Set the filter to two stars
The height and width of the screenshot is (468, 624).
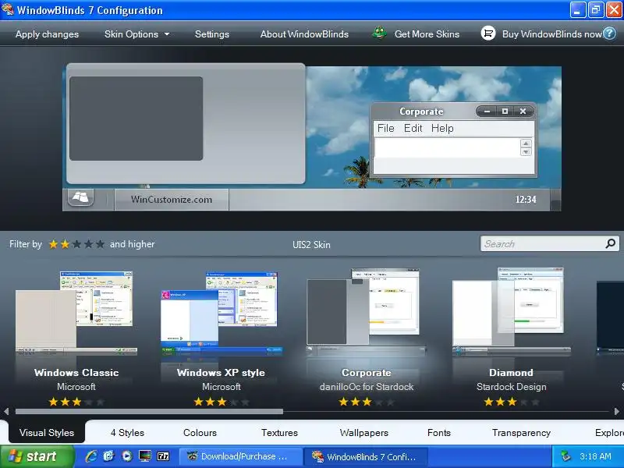[65, 244]
